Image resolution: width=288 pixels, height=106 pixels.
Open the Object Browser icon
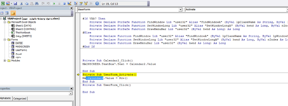pyautogui.click(x=86, y=3)
